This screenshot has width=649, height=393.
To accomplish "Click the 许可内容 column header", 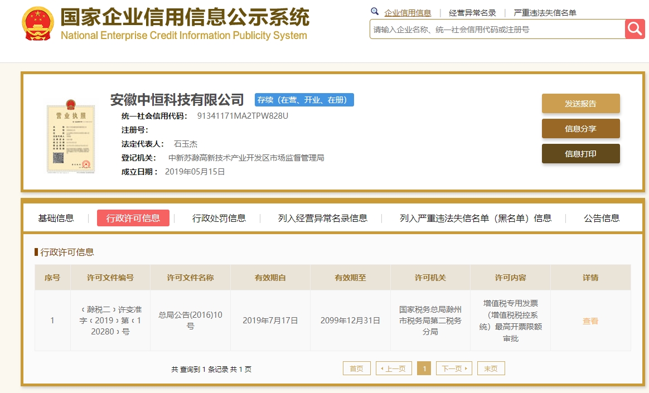I will [511, 278].
